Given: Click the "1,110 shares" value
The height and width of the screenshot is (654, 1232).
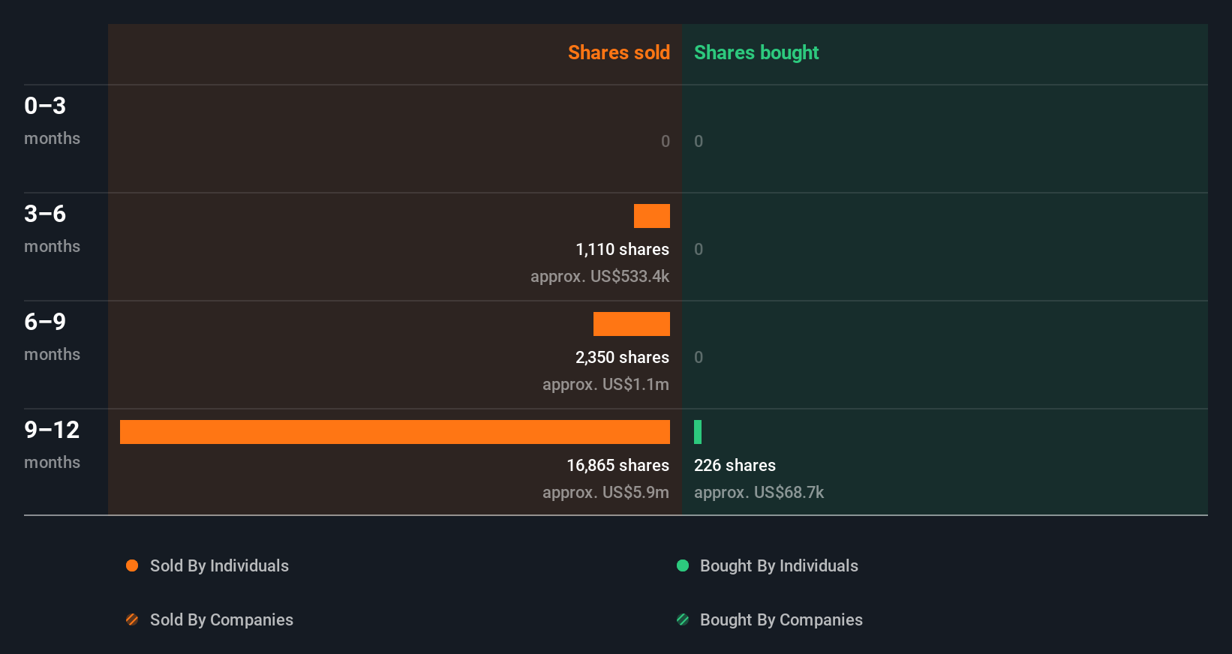Looking at the screenshot, I should (623, 249).
